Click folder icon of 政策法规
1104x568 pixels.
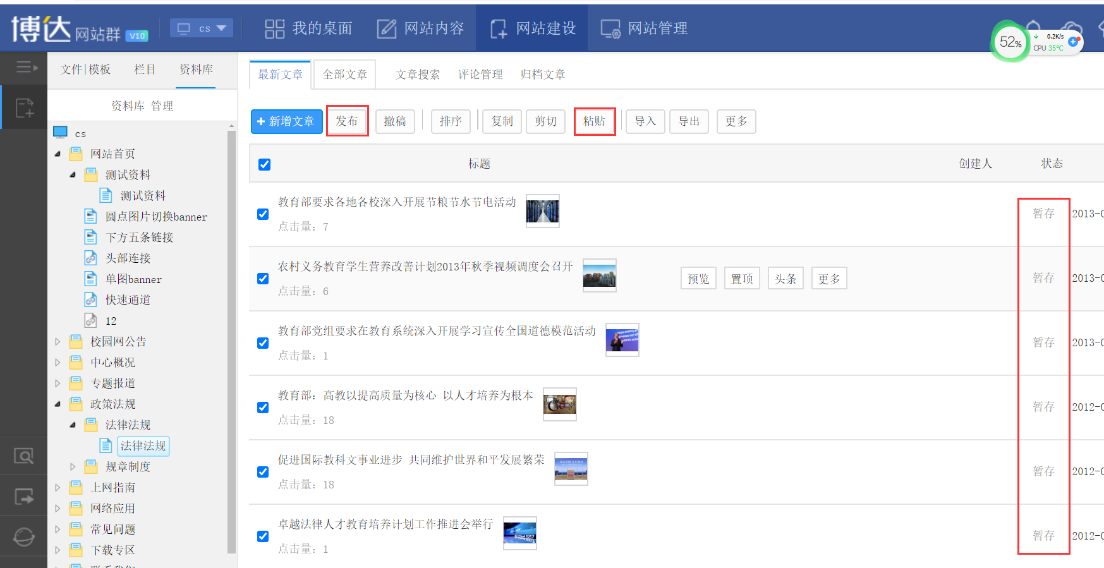coord(76,404)
